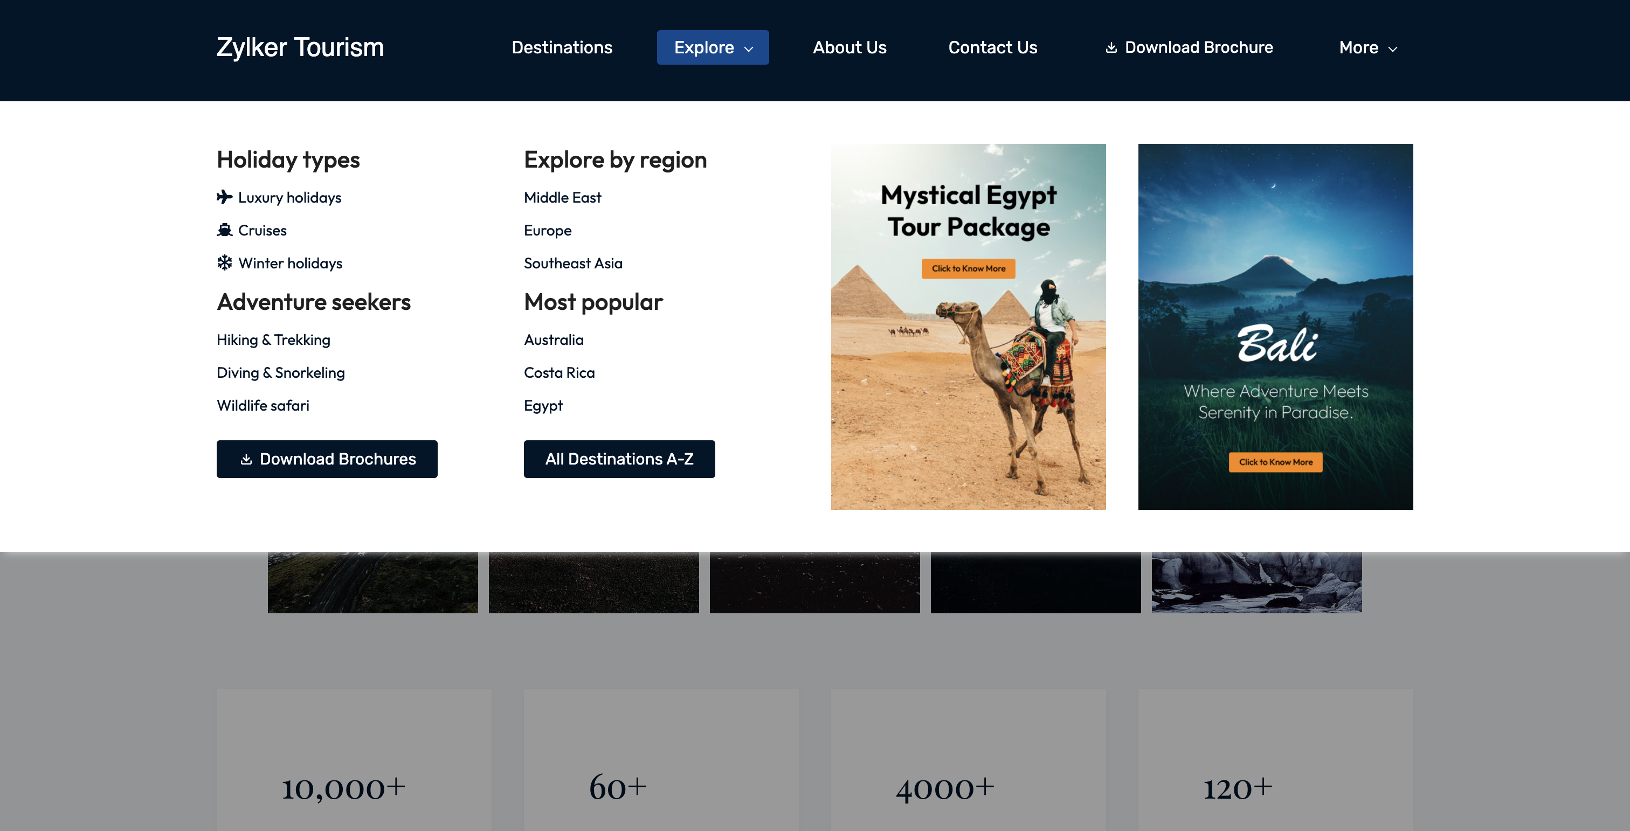The image size is (1630, 831).
Task: Expand the More menu chevron
Action: pyautogui.click(x=1392, y=49)
